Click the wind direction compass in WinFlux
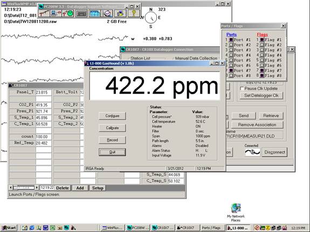The width and height of the screenshot is (310, 232). pos(151,18)
